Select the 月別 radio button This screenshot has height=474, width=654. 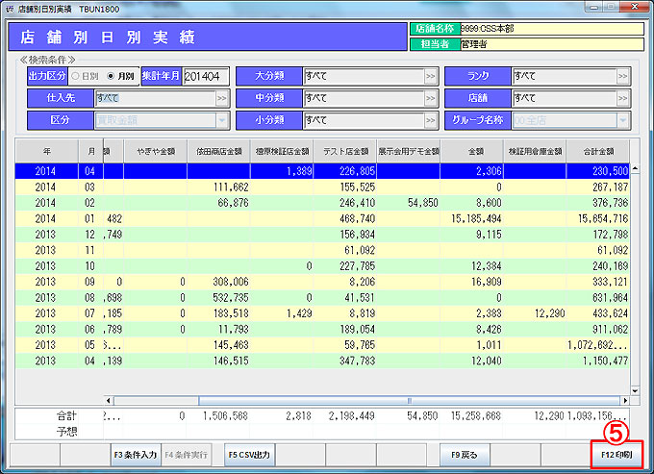112,76
